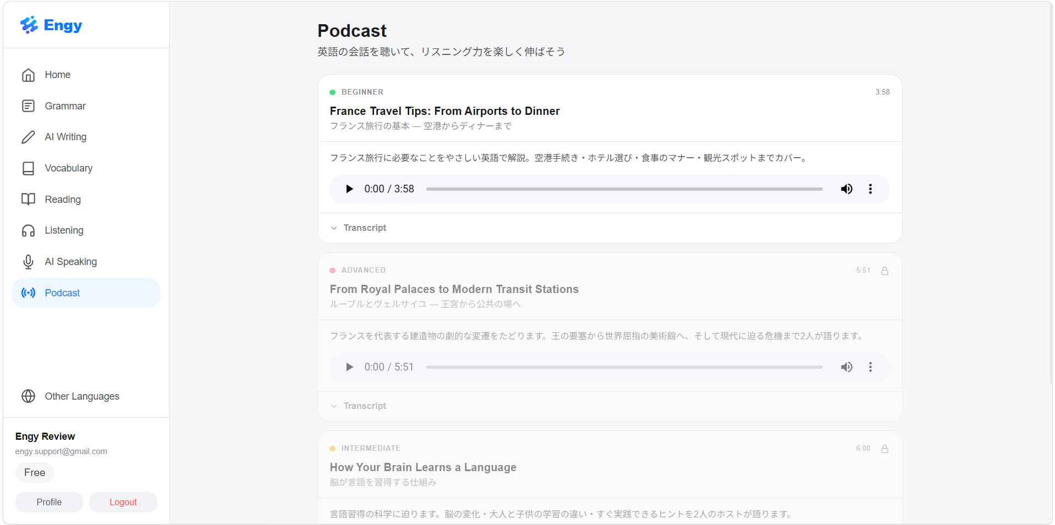Seek in the France Travel Tips progress bar
The width and height of the screenshot is (1055, 525).
click(624, 189)
